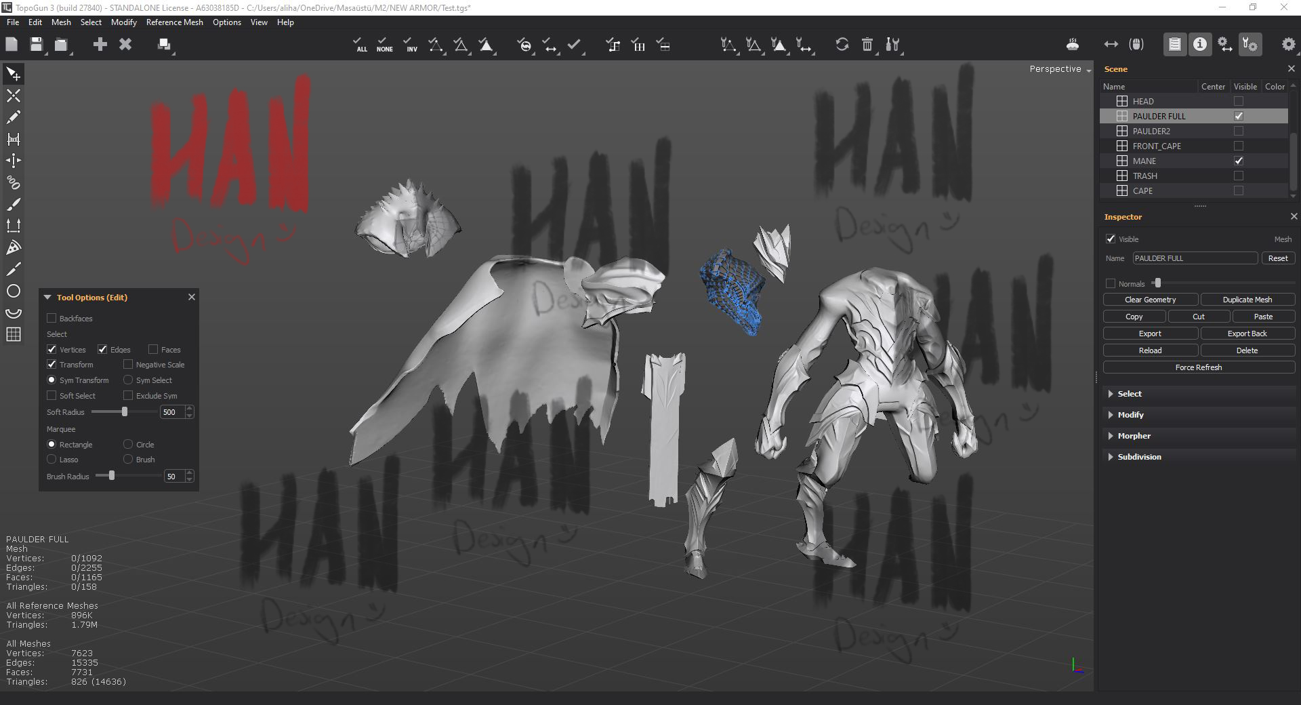
Task: Click the X Remove mesh icon
Action: coord(125,45)
